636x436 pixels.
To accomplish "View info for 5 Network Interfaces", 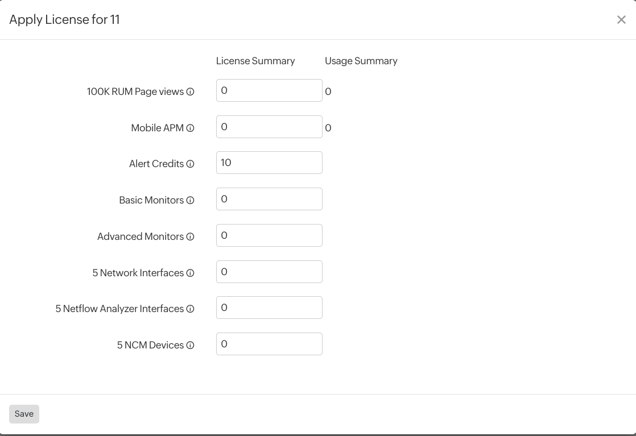I will pos(189,273).
